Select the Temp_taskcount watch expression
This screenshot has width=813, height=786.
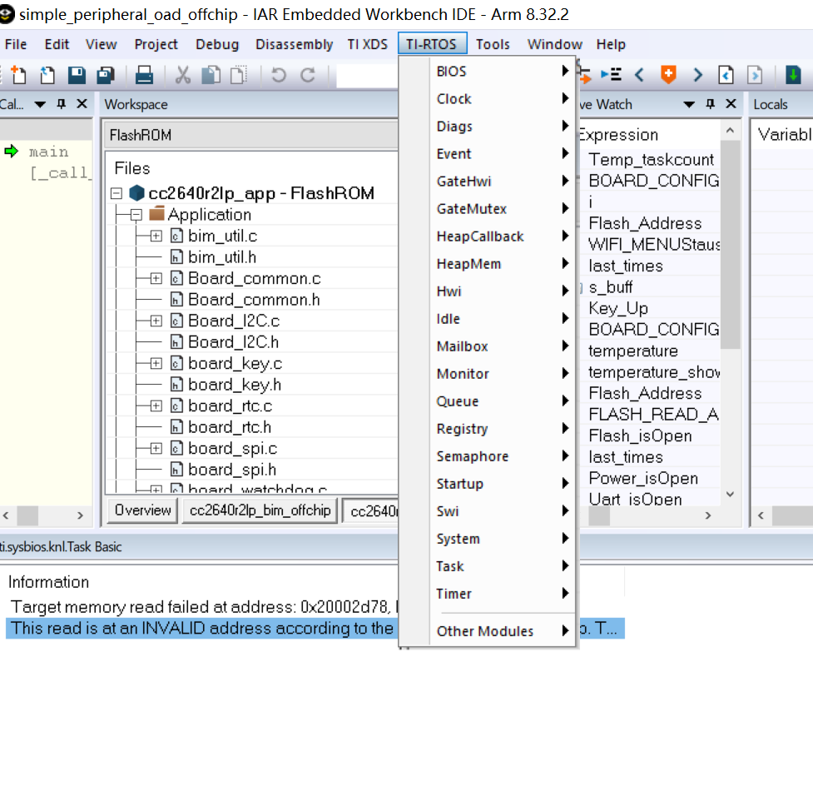pyautogui.click(x=651, y=159)
